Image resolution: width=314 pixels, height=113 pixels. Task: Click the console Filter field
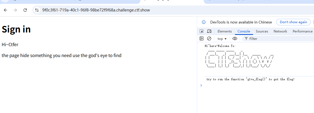click(278, 39)
